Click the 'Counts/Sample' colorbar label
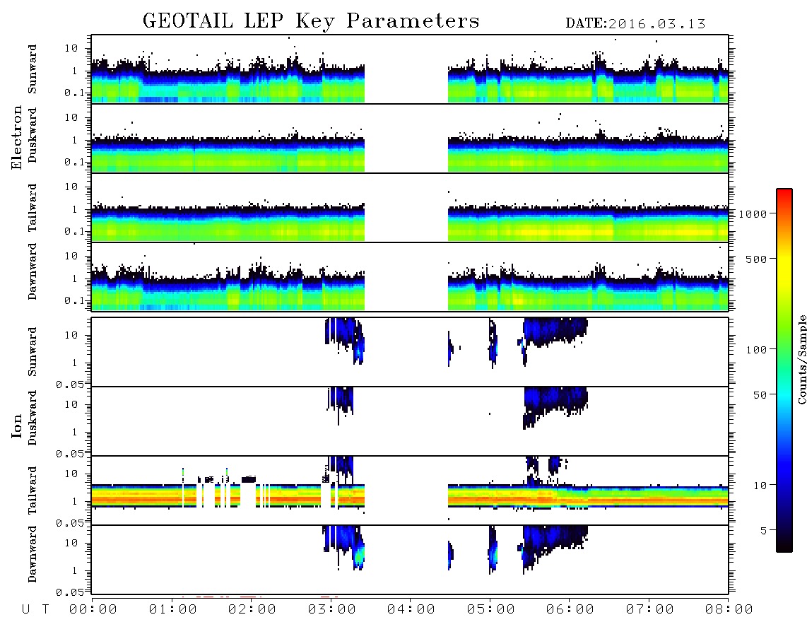807x622 pixels. (x=802, y=359)
